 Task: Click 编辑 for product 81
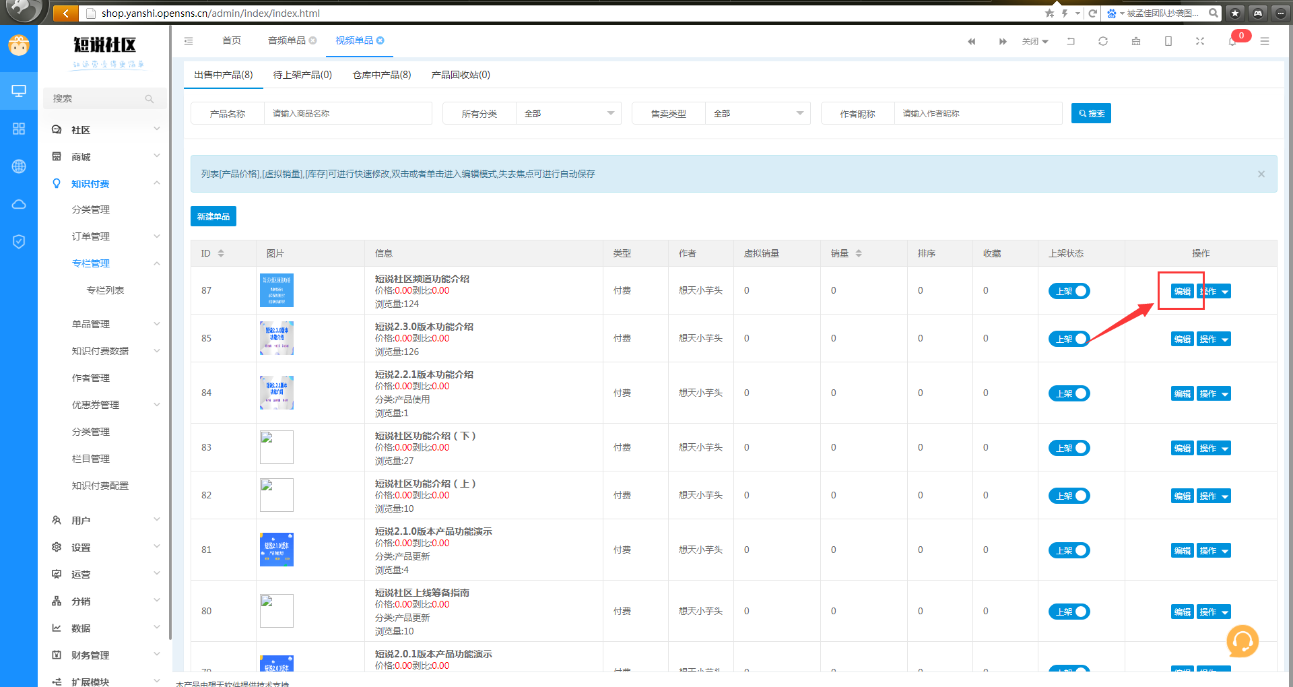point(1182,550)
